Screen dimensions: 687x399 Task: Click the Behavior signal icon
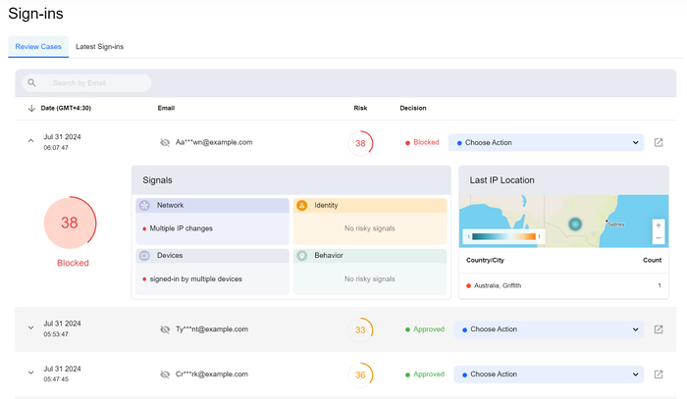(x=302, y=256)
